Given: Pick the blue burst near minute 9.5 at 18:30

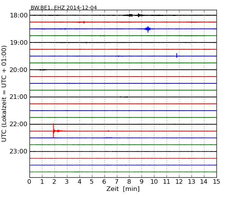Looking at the screenshot, I should point(148,29).
